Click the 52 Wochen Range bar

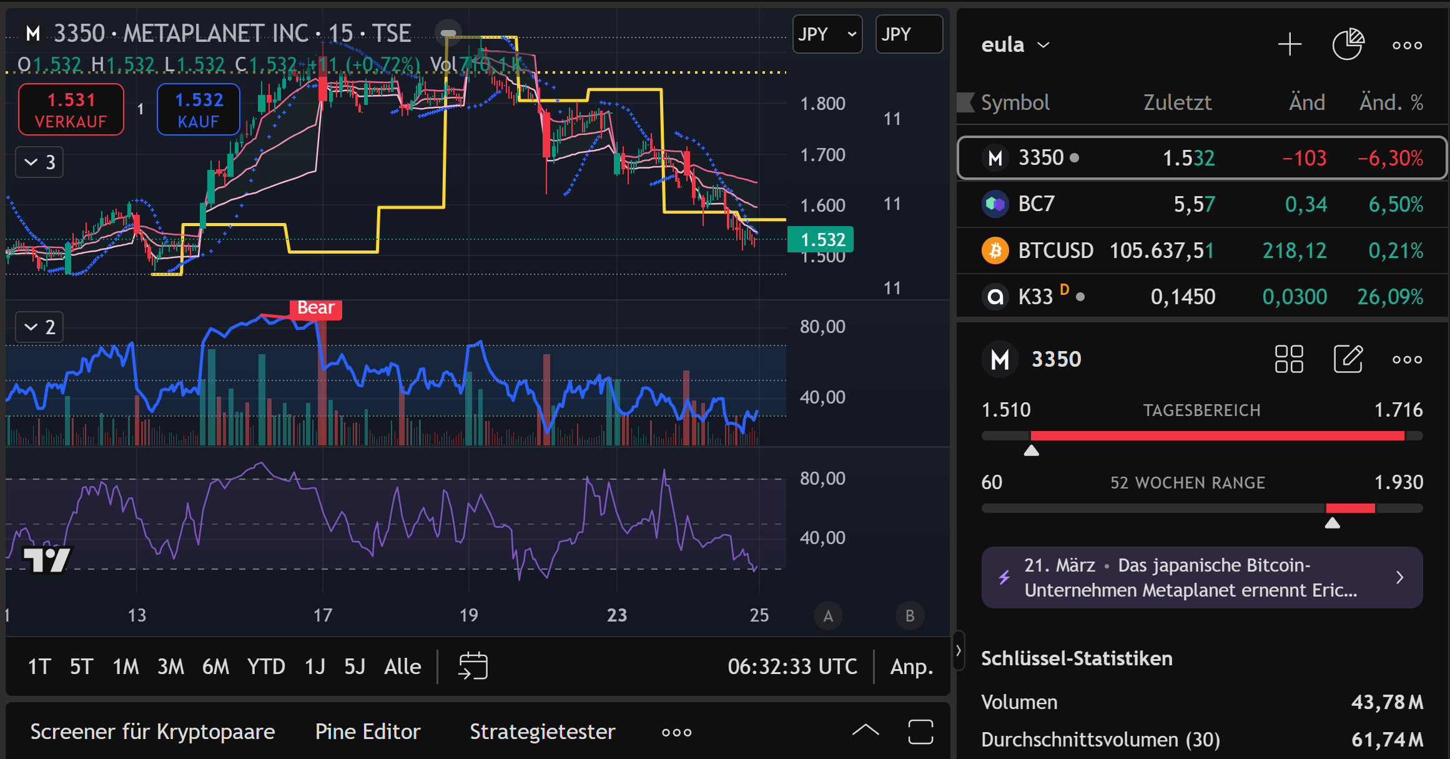tap(1202, 508)
